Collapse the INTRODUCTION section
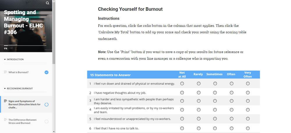Screen dimensions: 291x133 coord(5,60)
